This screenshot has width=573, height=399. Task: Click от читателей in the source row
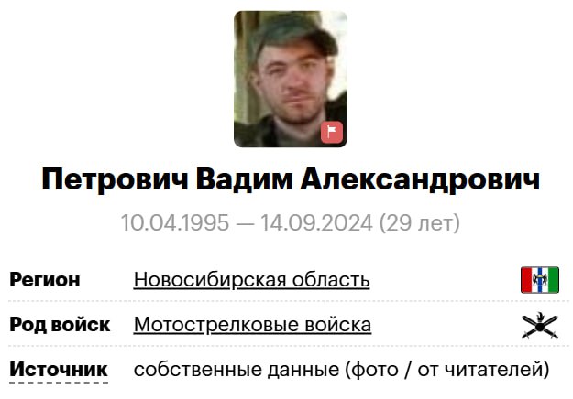[479, 370]
